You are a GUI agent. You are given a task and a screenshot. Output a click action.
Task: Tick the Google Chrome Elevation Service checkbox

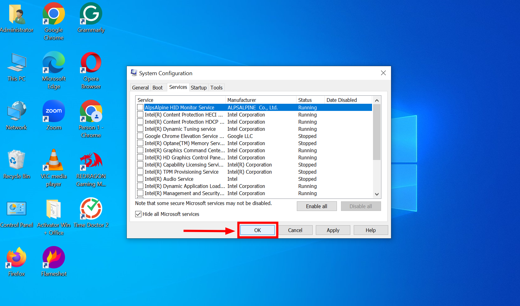pyautogui.click(x=140, y=136)
